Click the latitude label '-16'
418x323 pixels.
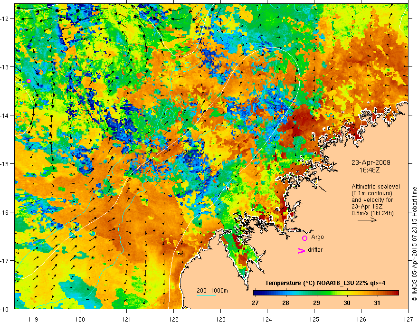click(5, 212)
